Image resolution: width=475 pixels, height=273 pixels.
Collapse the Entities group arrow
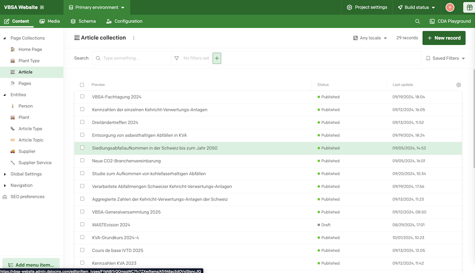point(5,95)
